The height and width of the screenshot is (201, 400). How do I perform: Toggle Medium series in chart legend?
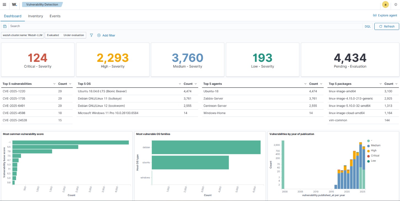click(x=375, y=146)
